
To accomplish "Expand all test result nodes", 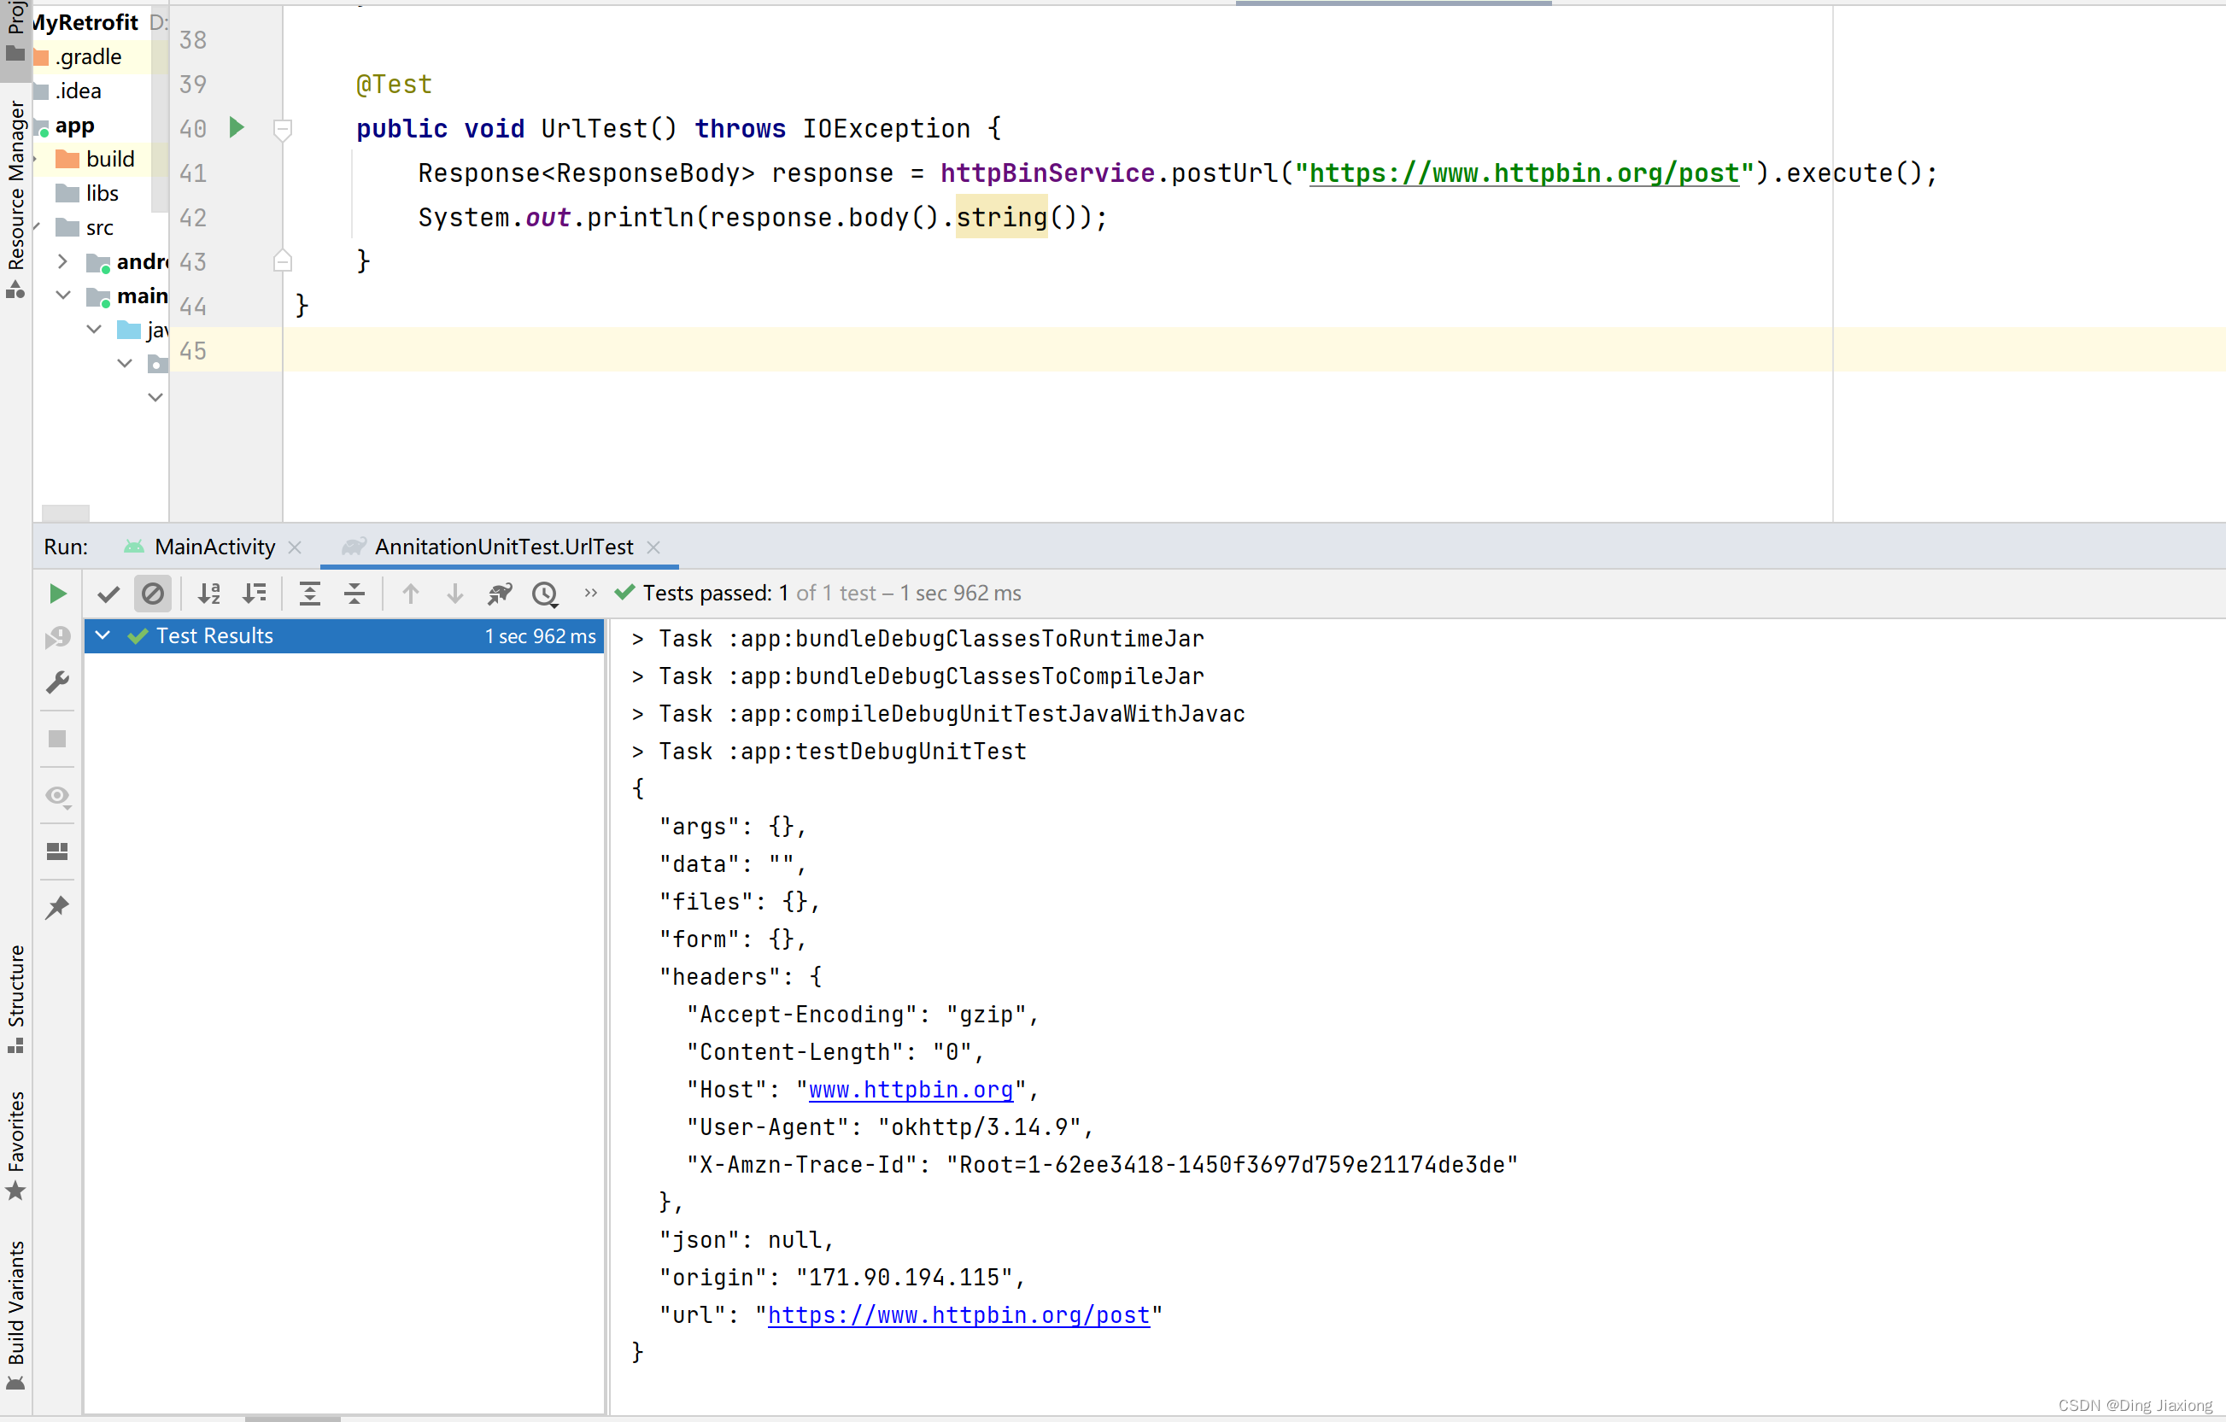I will 310,594.
